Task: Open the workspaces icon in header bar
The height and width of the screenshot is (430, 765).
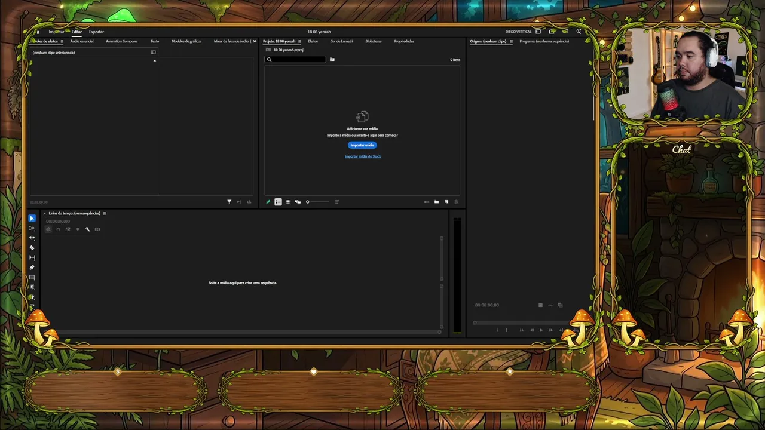Action: [x=538, y=32]
